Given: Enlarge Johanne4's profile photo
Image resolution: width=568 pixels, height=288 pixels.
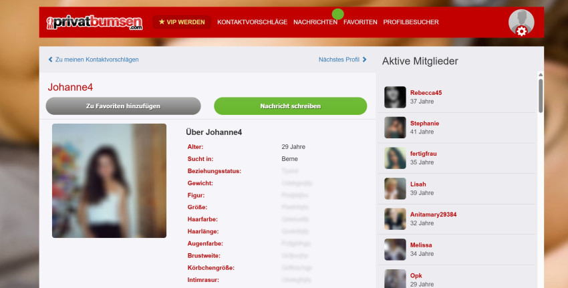Looking at the screenshot, I should pos(109,180).
